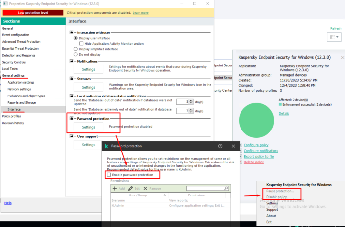The width and height of the screenshot is (345, 227).
Task: Open Security Controls section
Action: point(14,62)
